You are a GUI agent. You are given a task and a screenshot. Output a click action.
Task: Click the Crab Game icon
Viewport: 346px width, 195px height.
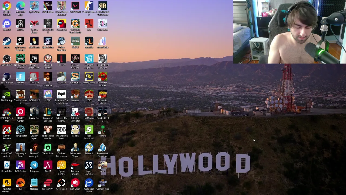(103, 23)
